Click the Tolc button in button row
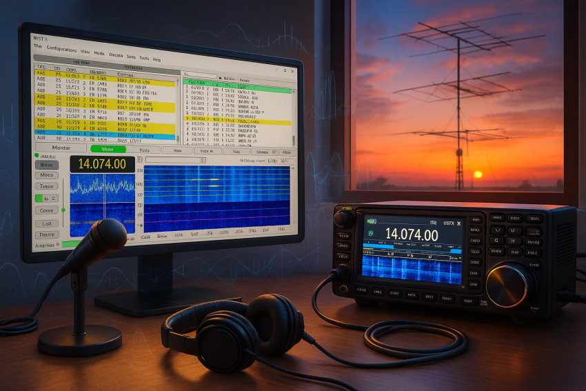Screen dimensions: 586x391 click(x=236, y=152)
